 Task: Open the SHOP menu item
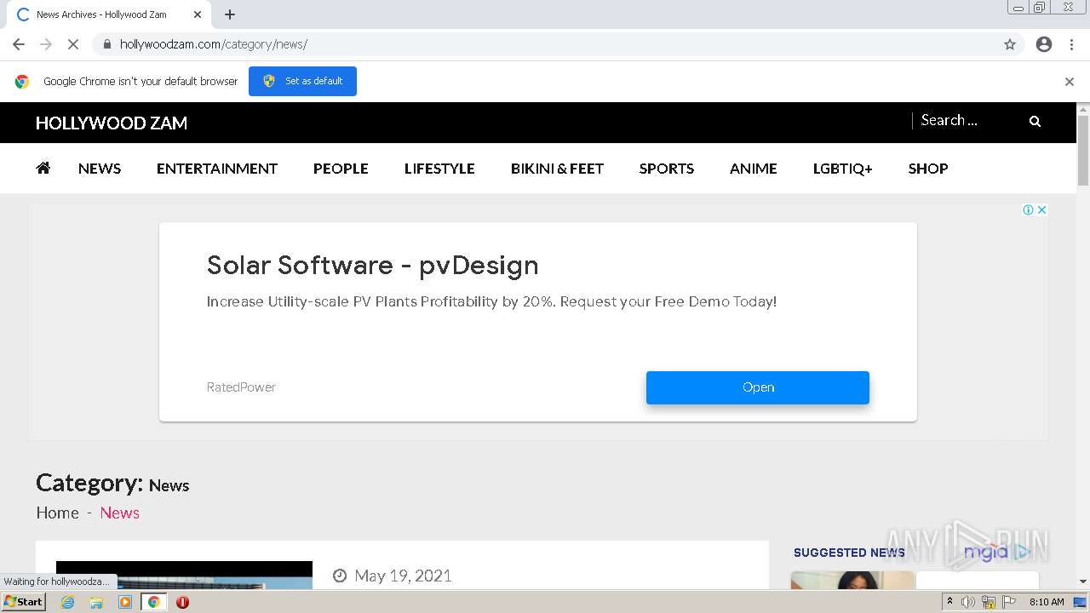pos(928,169)
